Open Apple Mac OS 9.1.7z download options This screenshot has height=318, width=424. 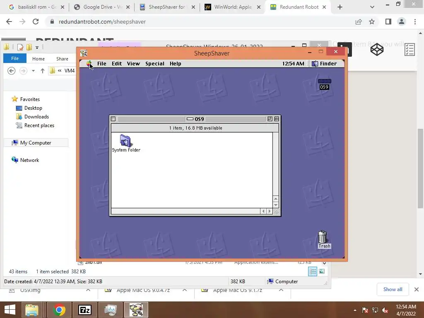click(x=281, y=290)
